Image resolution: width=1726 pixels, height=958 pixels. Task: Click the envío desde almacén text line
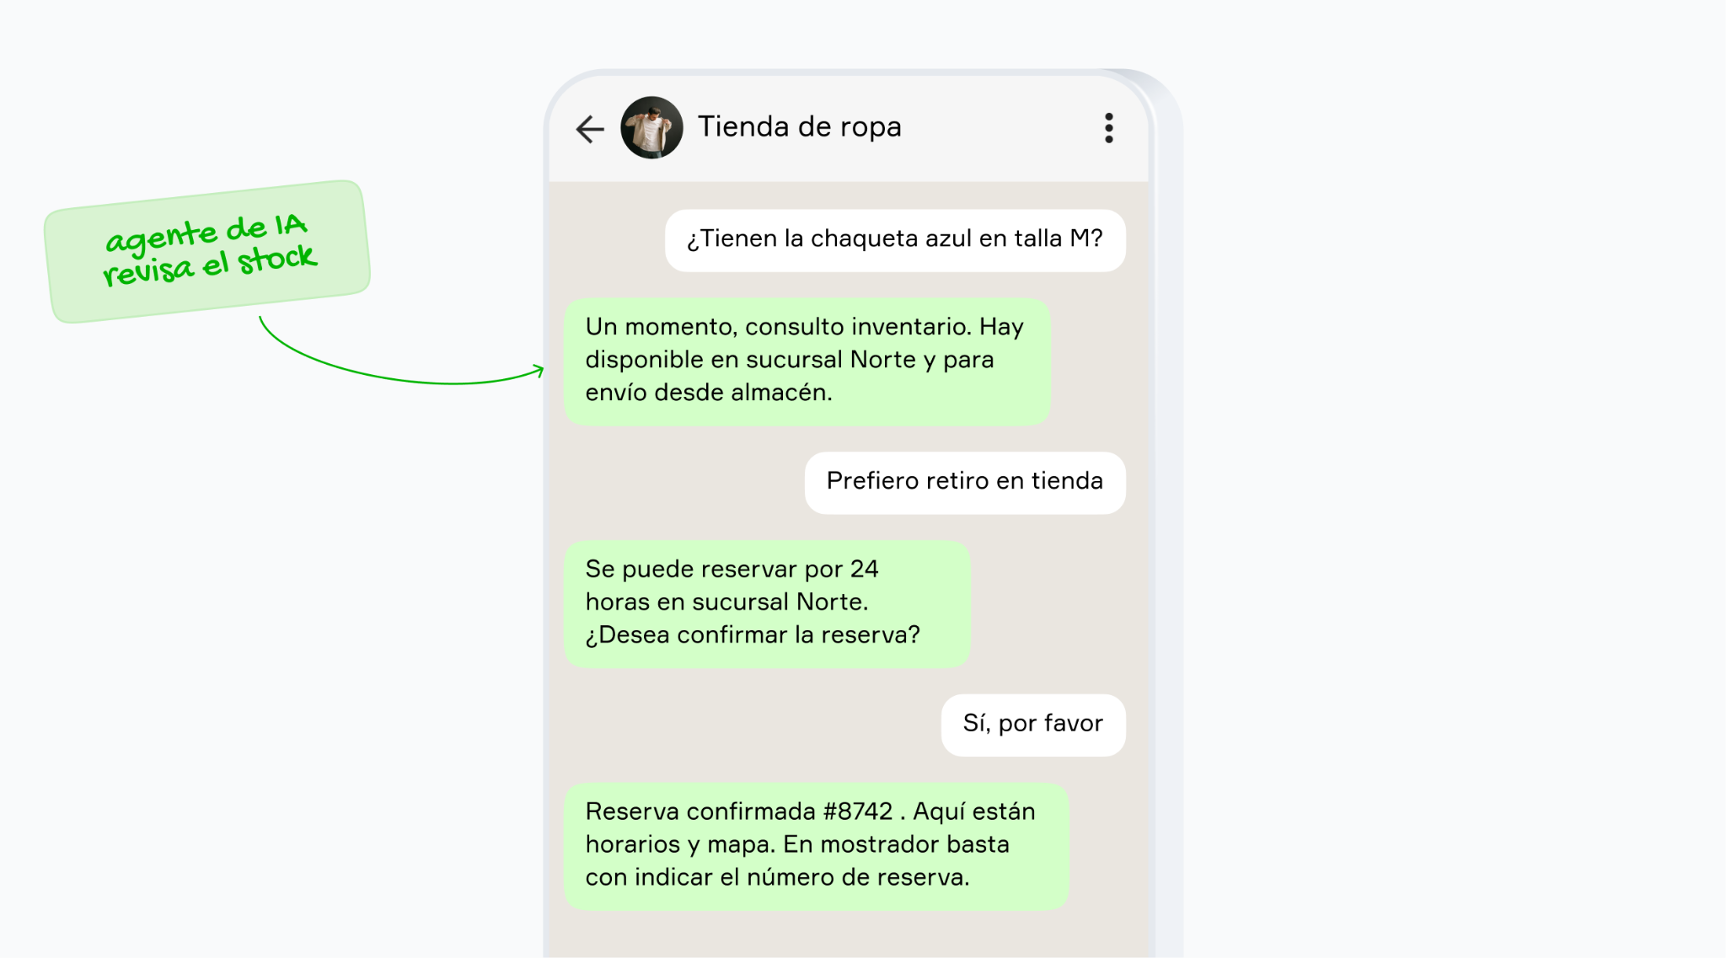tap(709, 393)
